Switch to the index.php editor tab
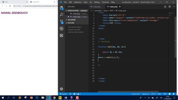 pos(113,7)
